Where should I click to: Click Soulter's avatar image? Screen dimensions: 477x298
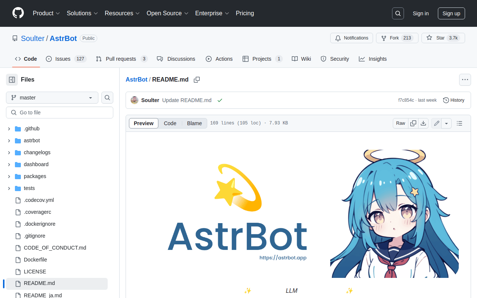135,100
